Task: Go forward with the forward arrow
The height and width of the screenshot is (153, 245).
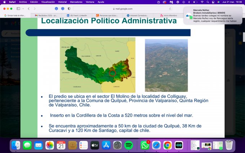Action: point(35,9)
